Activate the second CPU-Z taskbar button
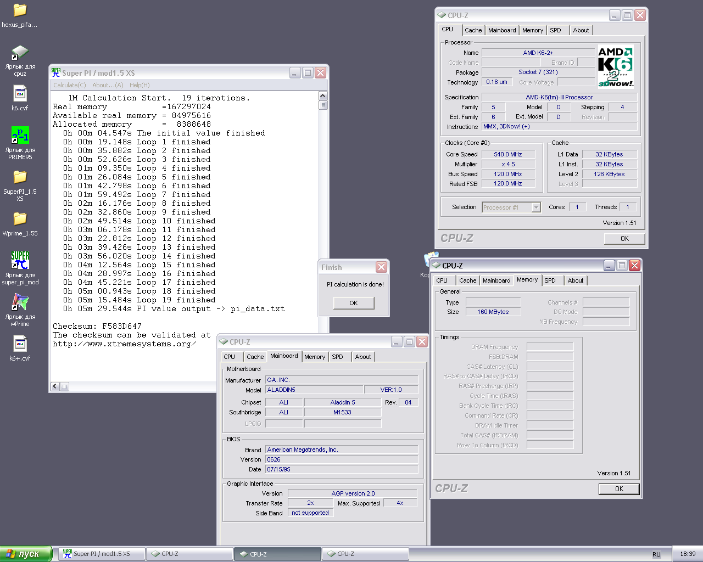The image size is (703, 562). (x=278, y=554)
